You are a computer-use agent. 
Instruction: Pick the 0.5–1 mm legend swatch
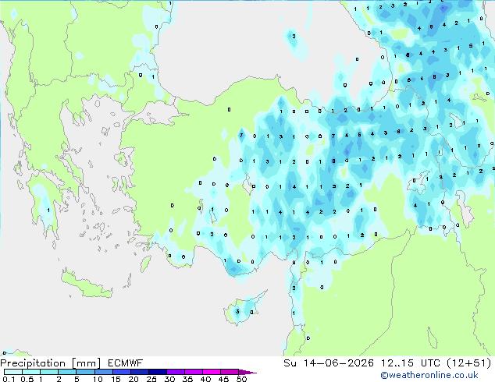(31, 372)
